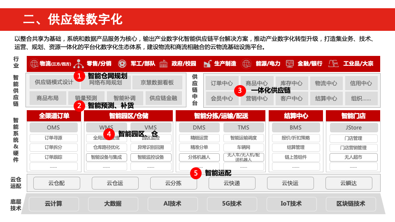Click the 京慧数据看板 box
This screenshot has height=222, width=395.
click(157, 82)
